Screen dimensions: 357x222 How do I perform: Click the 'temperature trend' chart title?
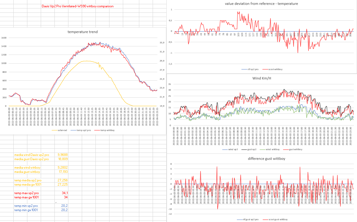[x=83, y=32]
